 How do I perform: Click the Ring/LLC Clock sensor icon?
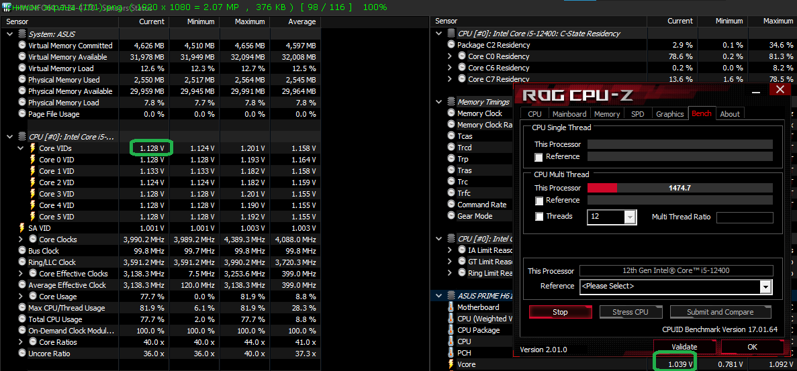22,262
